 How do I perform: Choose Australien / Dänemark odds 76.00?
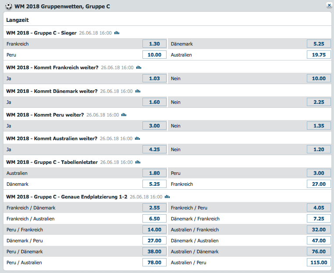tap(319, 252)
